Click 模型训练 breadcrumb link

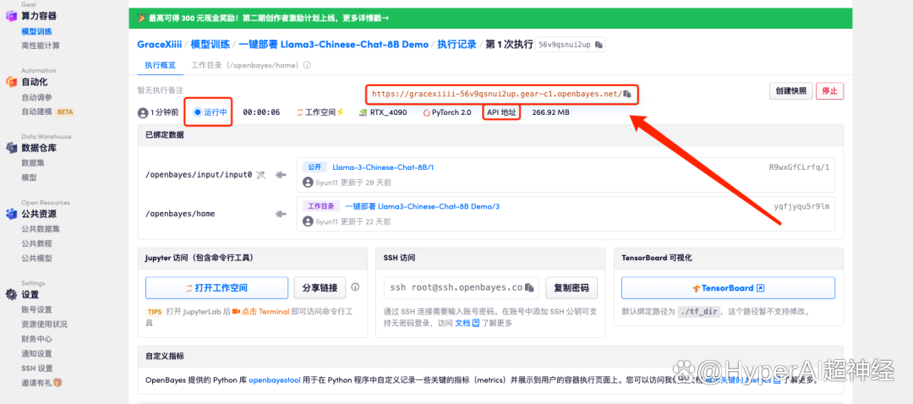tap(210, 44)
